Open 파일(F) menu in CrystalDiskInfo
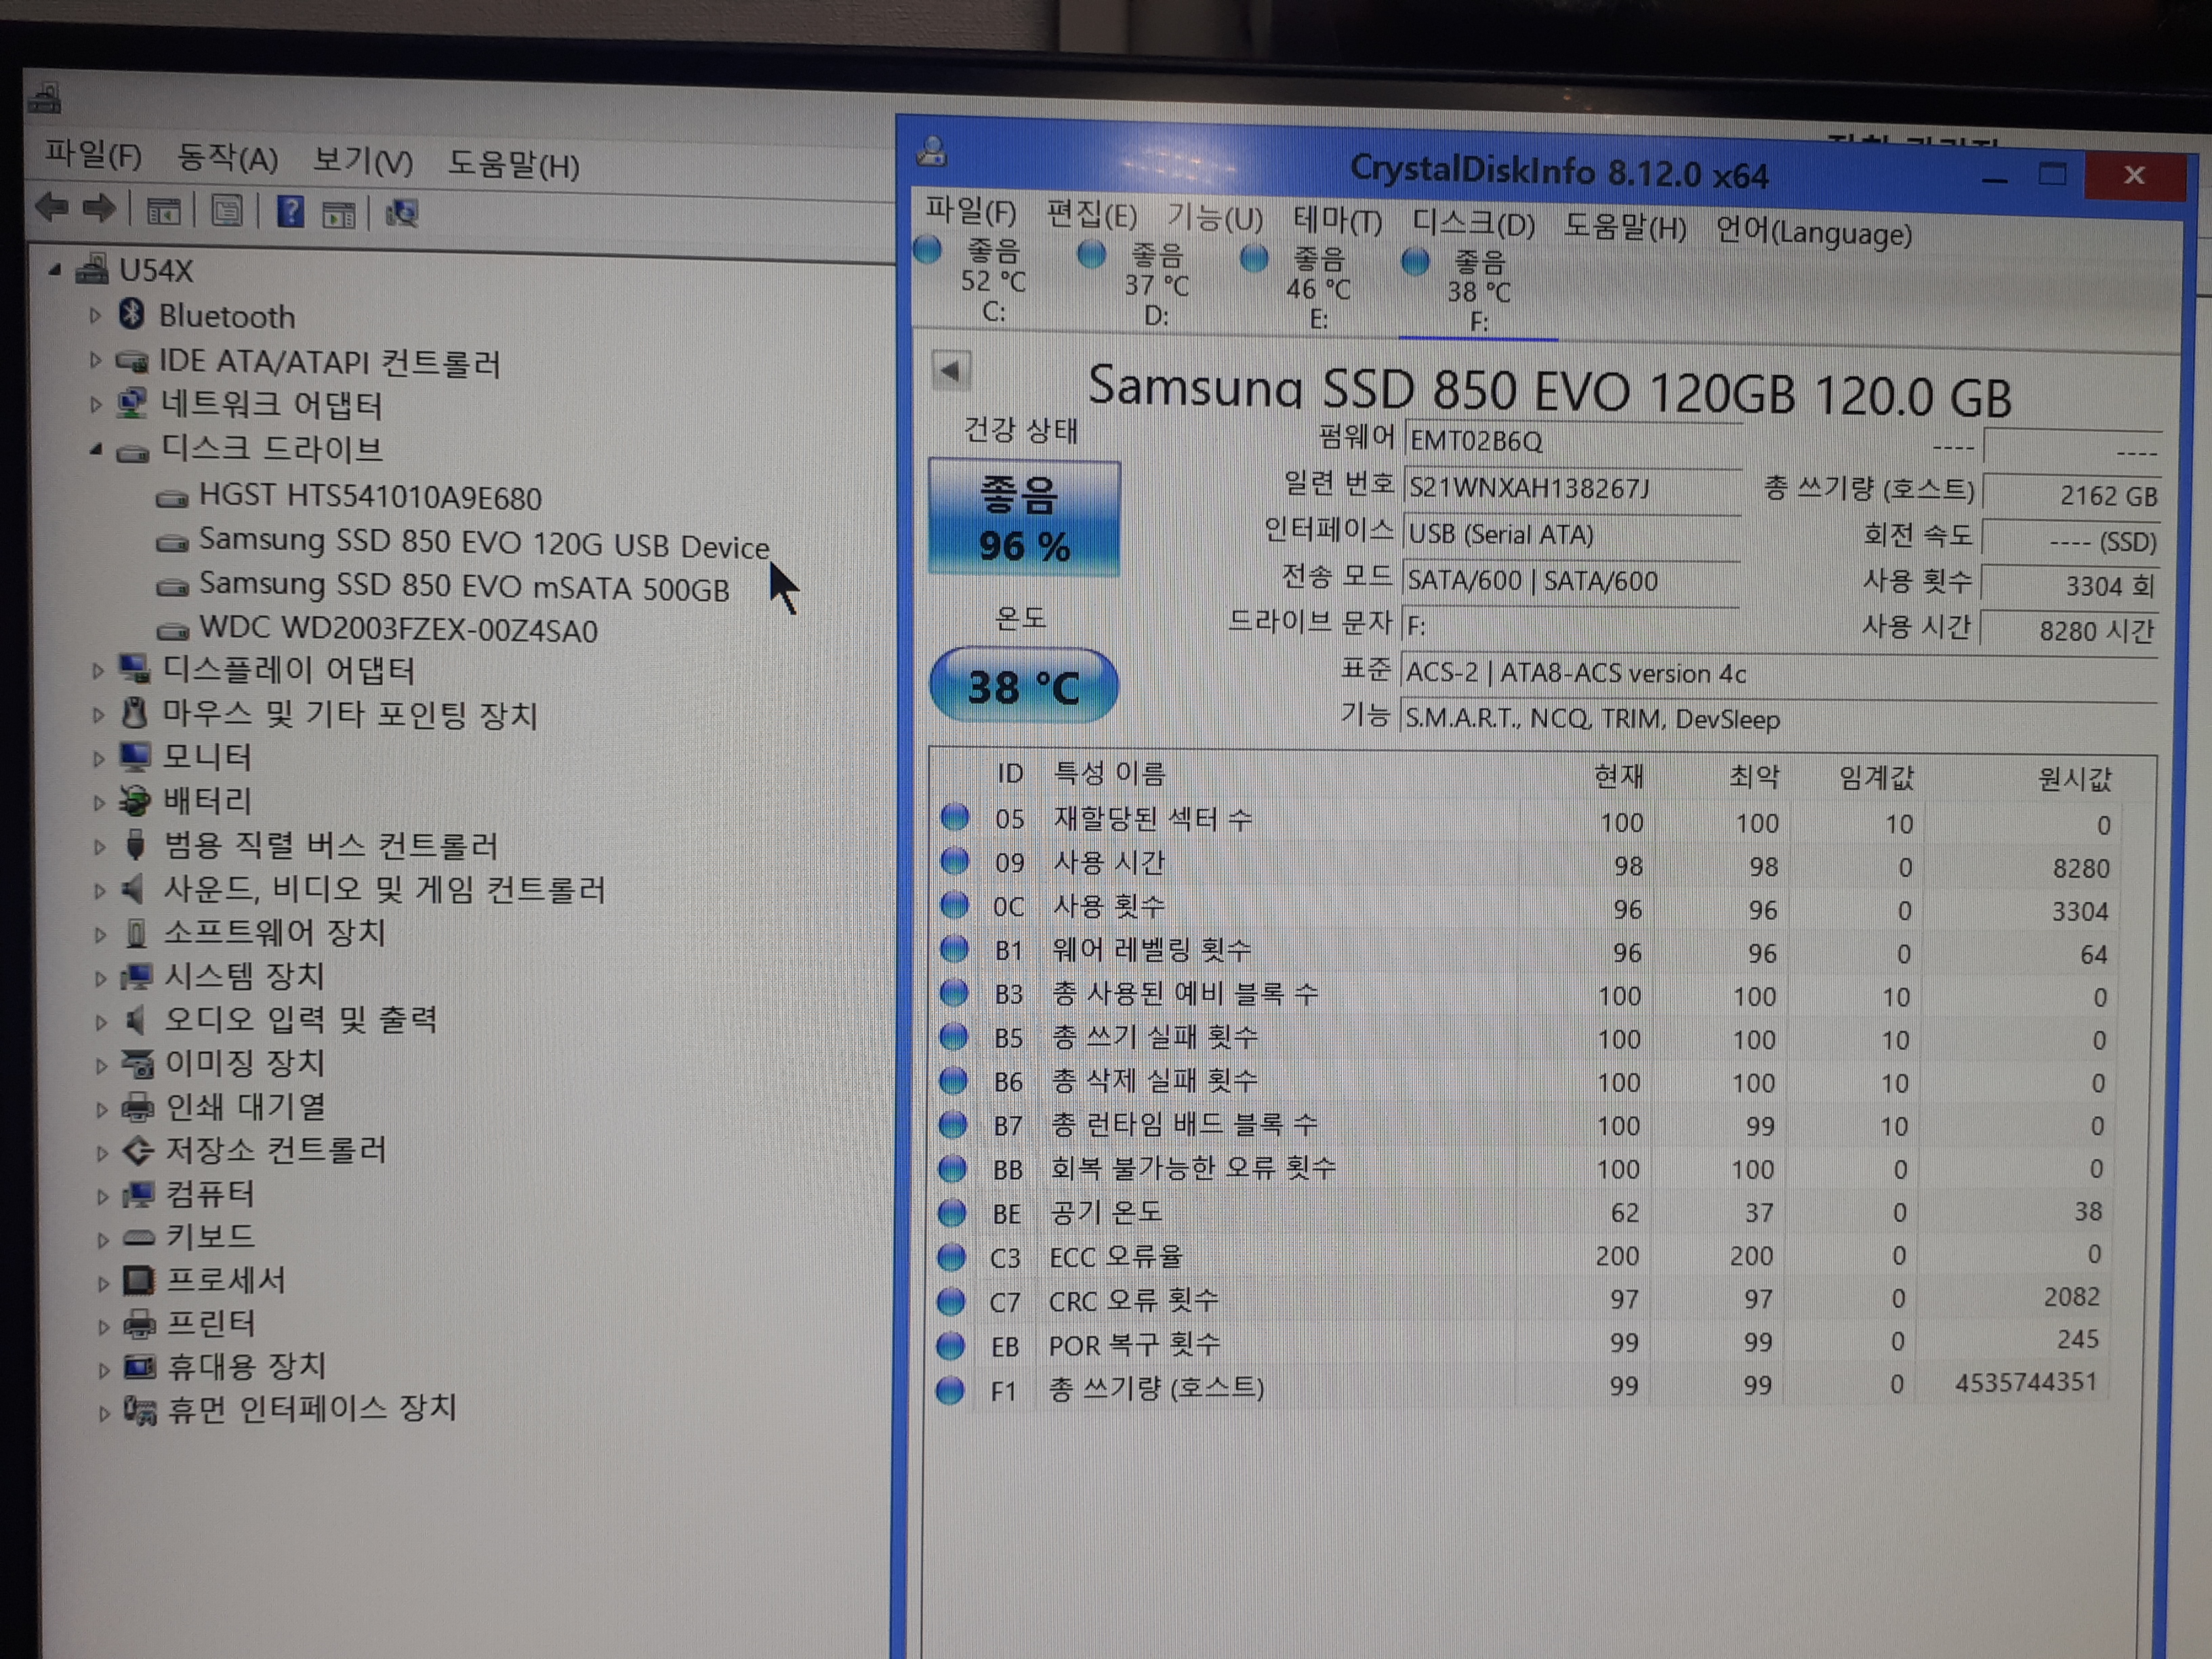Screen dimensions: 2212x1659 point(970,212)
